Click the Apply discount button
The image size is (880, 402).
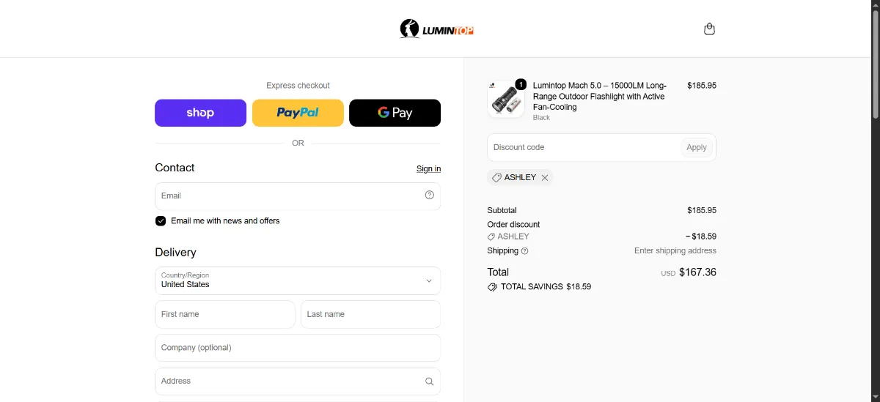coord(697,147)
